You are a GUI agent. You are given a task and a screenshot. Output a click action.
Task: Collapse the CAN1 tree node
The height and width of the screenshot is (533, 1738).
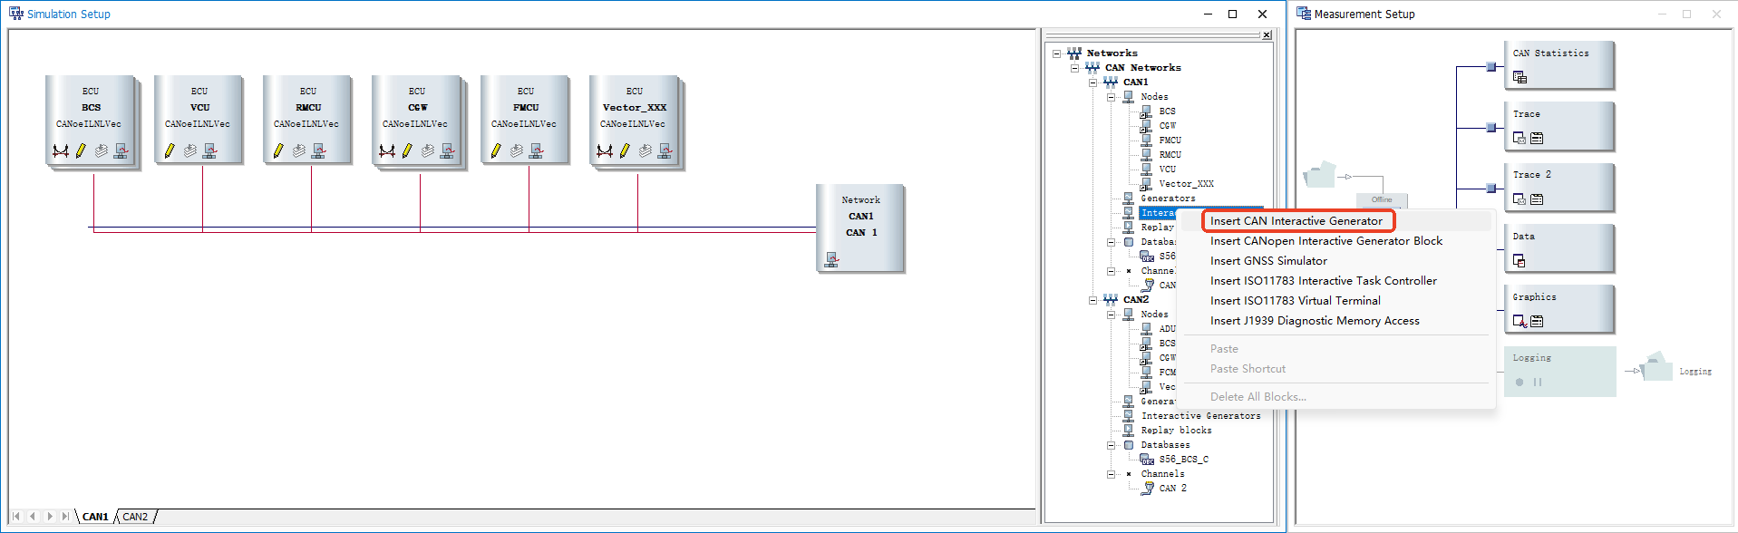click(x=1092, y=82)
